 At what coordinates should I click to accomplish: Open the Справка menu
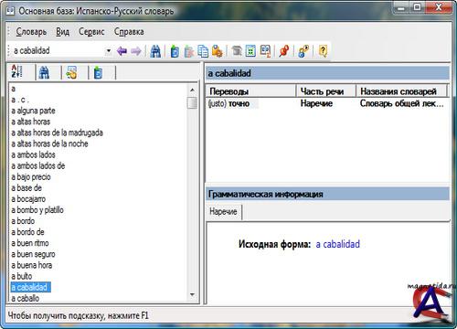[129, 31]
